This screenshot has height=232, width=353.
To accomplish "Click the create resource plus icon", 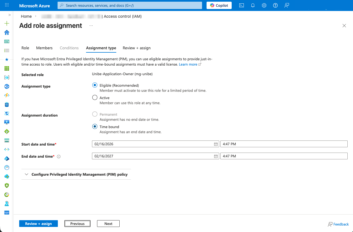I will point(7,23).
